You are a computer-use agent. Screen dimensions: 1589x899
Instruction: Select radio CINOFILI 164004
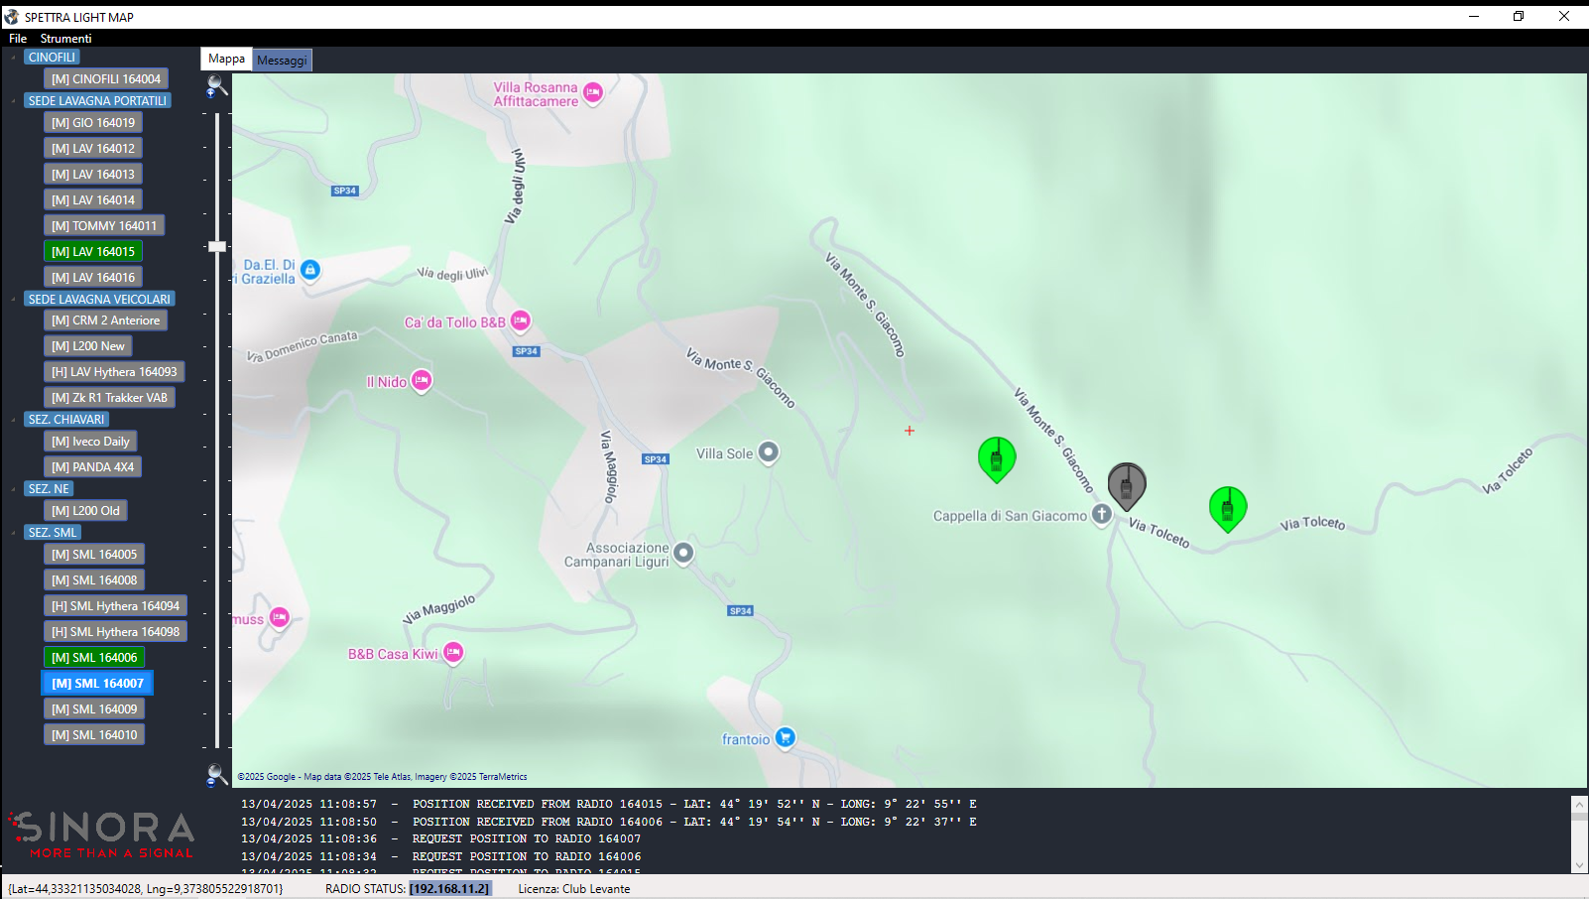[106, 79]
